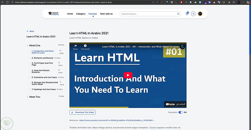Open the Courses menu item

pyautogui.click(x=93, y=14)
